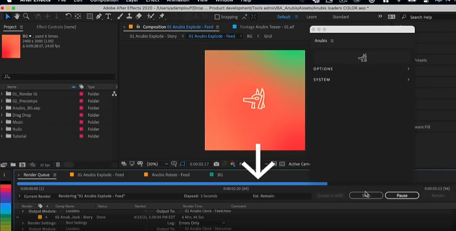Open the 50% magnification dropdown

(x=157, y=164)
